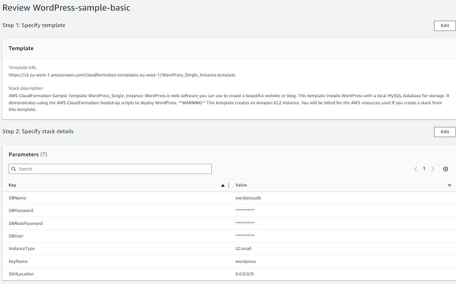Screen dimensions: 456x284
Task: Edit Step 1 Specify template
Action: pos(445,25)
